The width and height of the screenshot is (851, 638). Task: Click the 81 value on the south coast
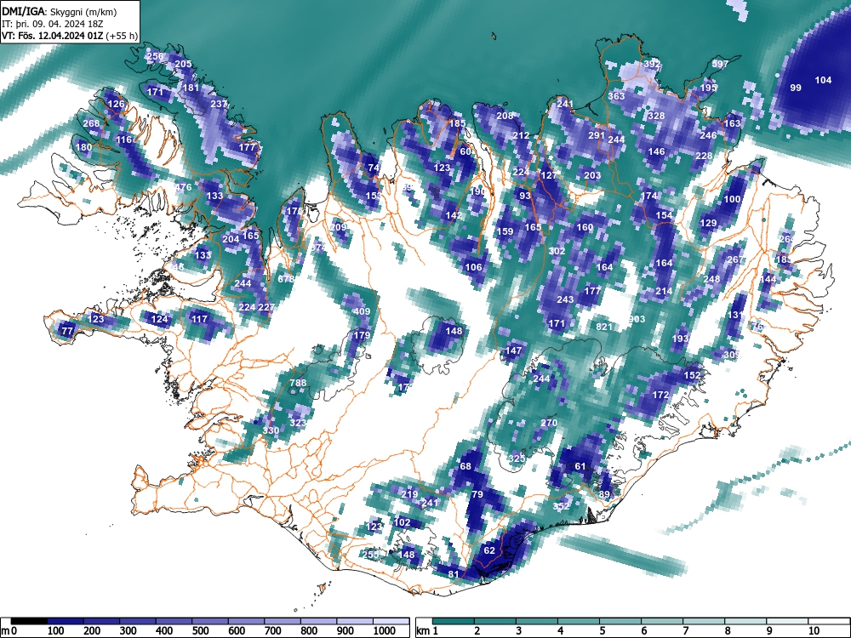[454, 574]
